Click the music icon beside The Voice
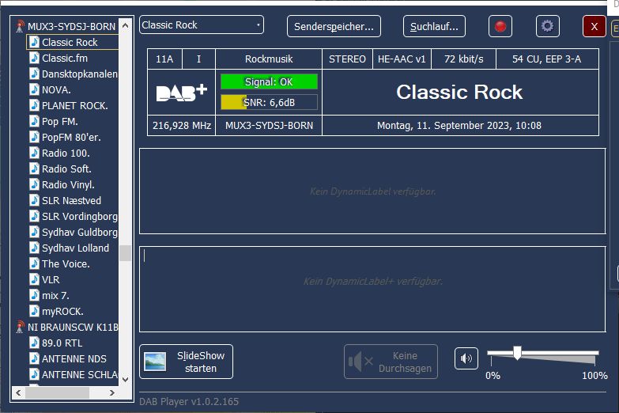Screen dimensions: 619x413 tap(34, 263)
